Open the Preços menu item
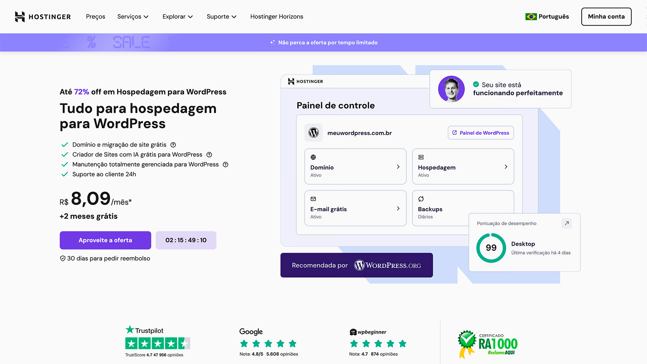This screenshot has width=647, height=364. (x=95, y=17)
